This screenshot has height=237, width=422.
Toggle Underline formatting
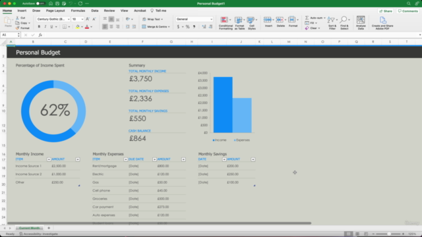51,26
